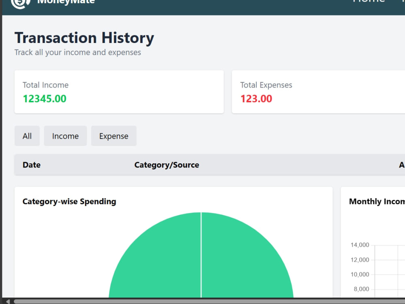Open the Home navigation link
This screenshot has width=405, height=304.
click(x=369, y=2)
